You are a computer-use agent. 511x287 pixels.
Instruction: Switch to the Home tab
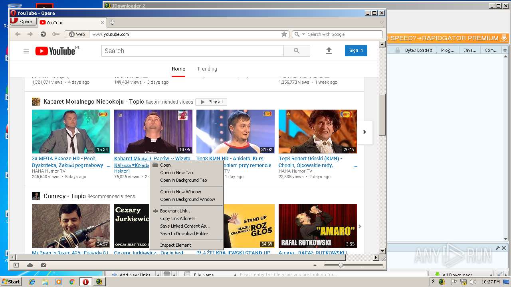(178, 69)
